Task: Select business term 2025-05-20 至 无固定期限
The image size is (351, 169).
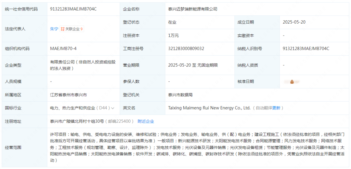Action: (x=193, y=65)
